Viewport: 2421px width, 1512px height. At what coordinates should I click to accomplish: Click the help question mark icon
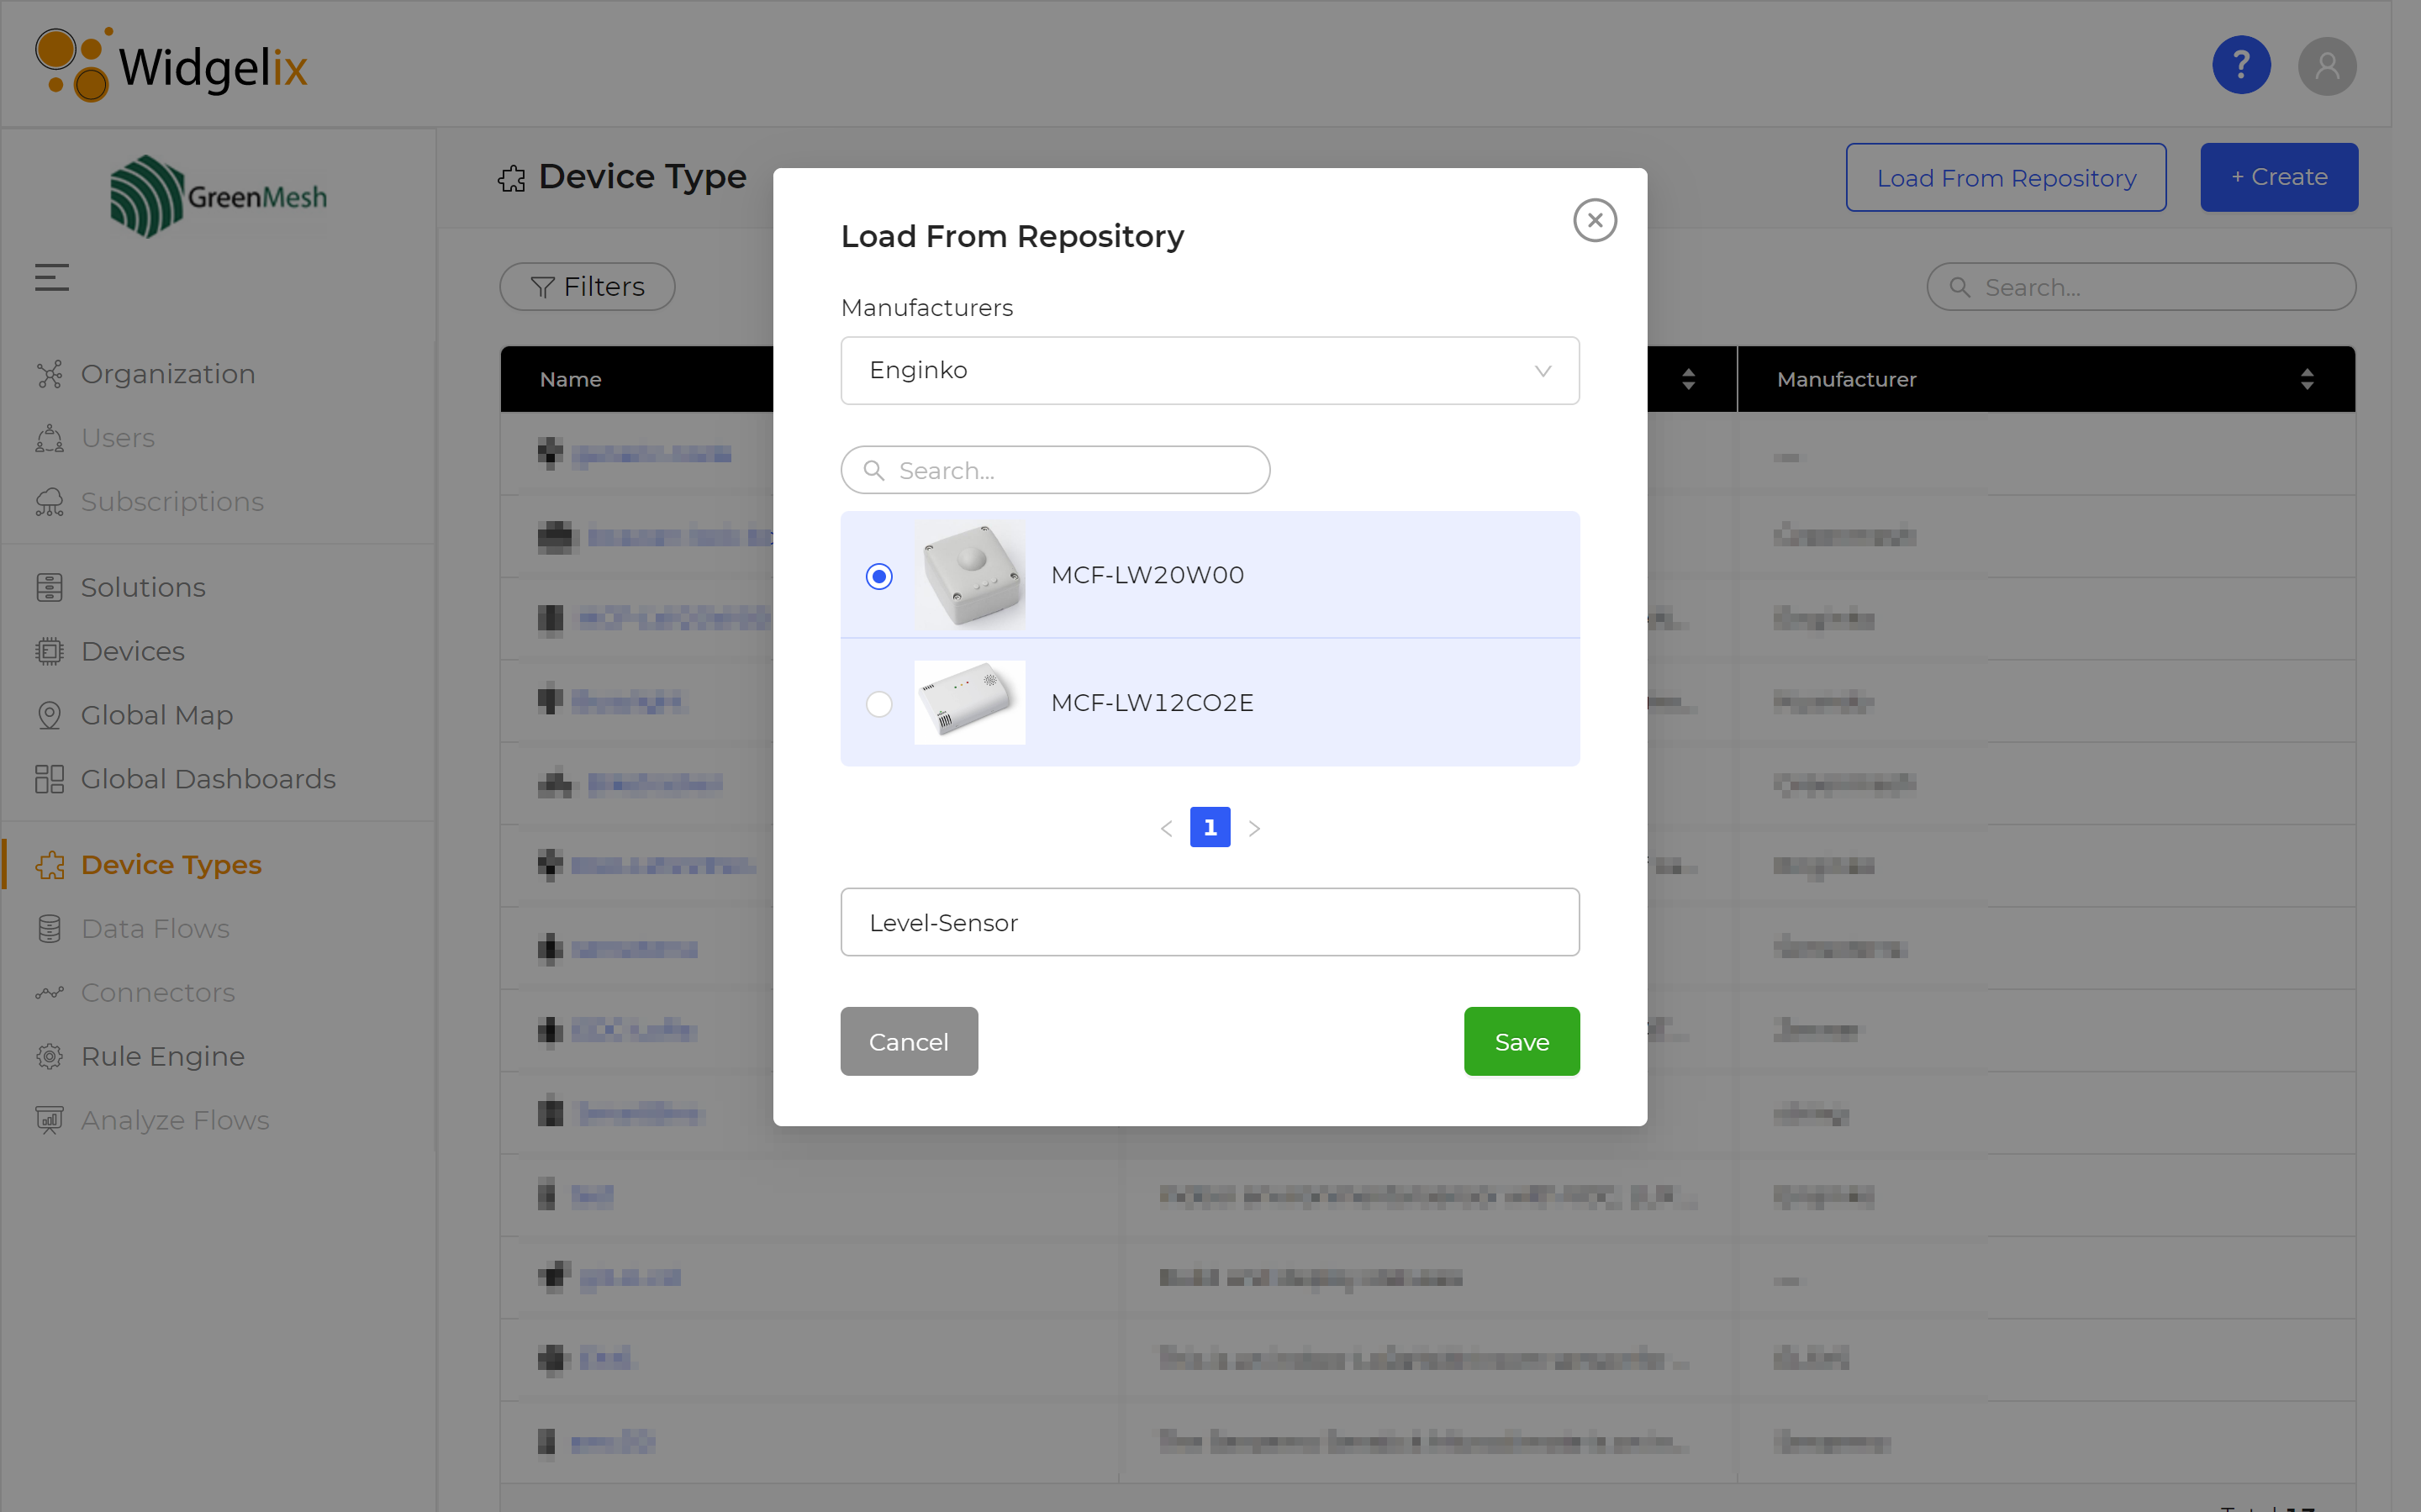point(2244,66)
